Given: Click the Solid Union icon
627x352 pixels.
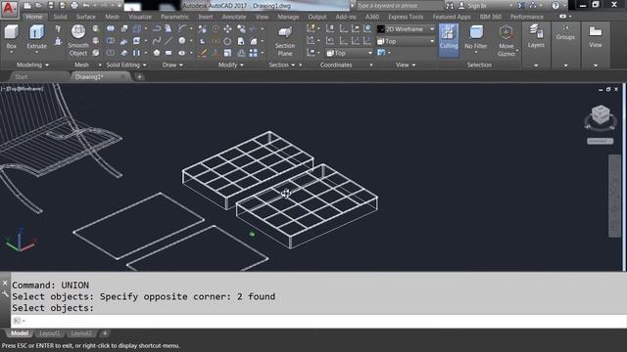Looking at the screenshot, I should click(x=111, y=28).
